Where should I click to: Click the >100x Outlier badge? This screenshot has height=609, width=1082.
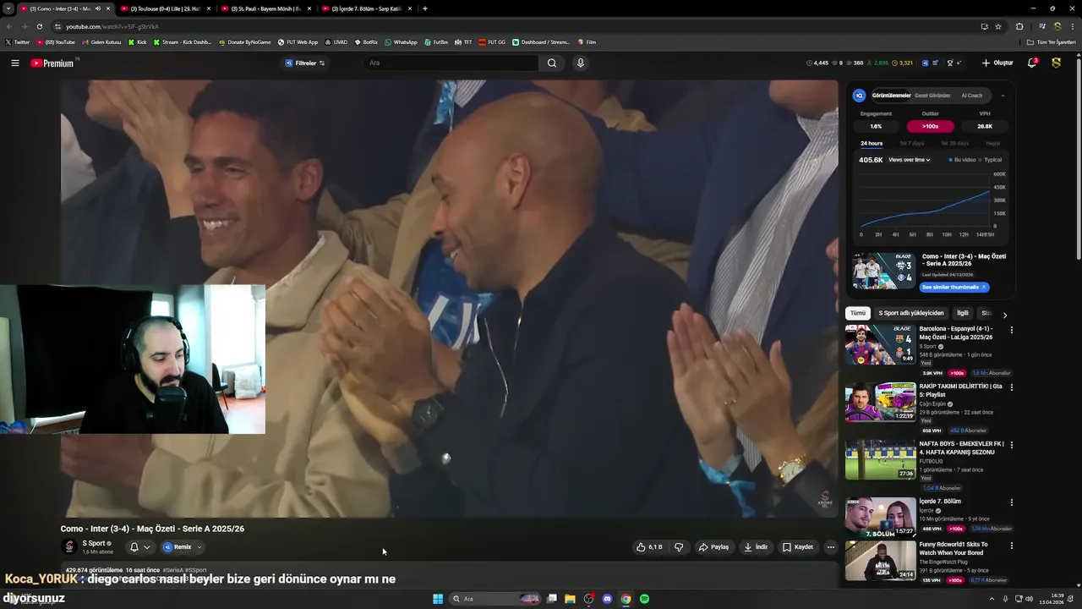(931, 126)
